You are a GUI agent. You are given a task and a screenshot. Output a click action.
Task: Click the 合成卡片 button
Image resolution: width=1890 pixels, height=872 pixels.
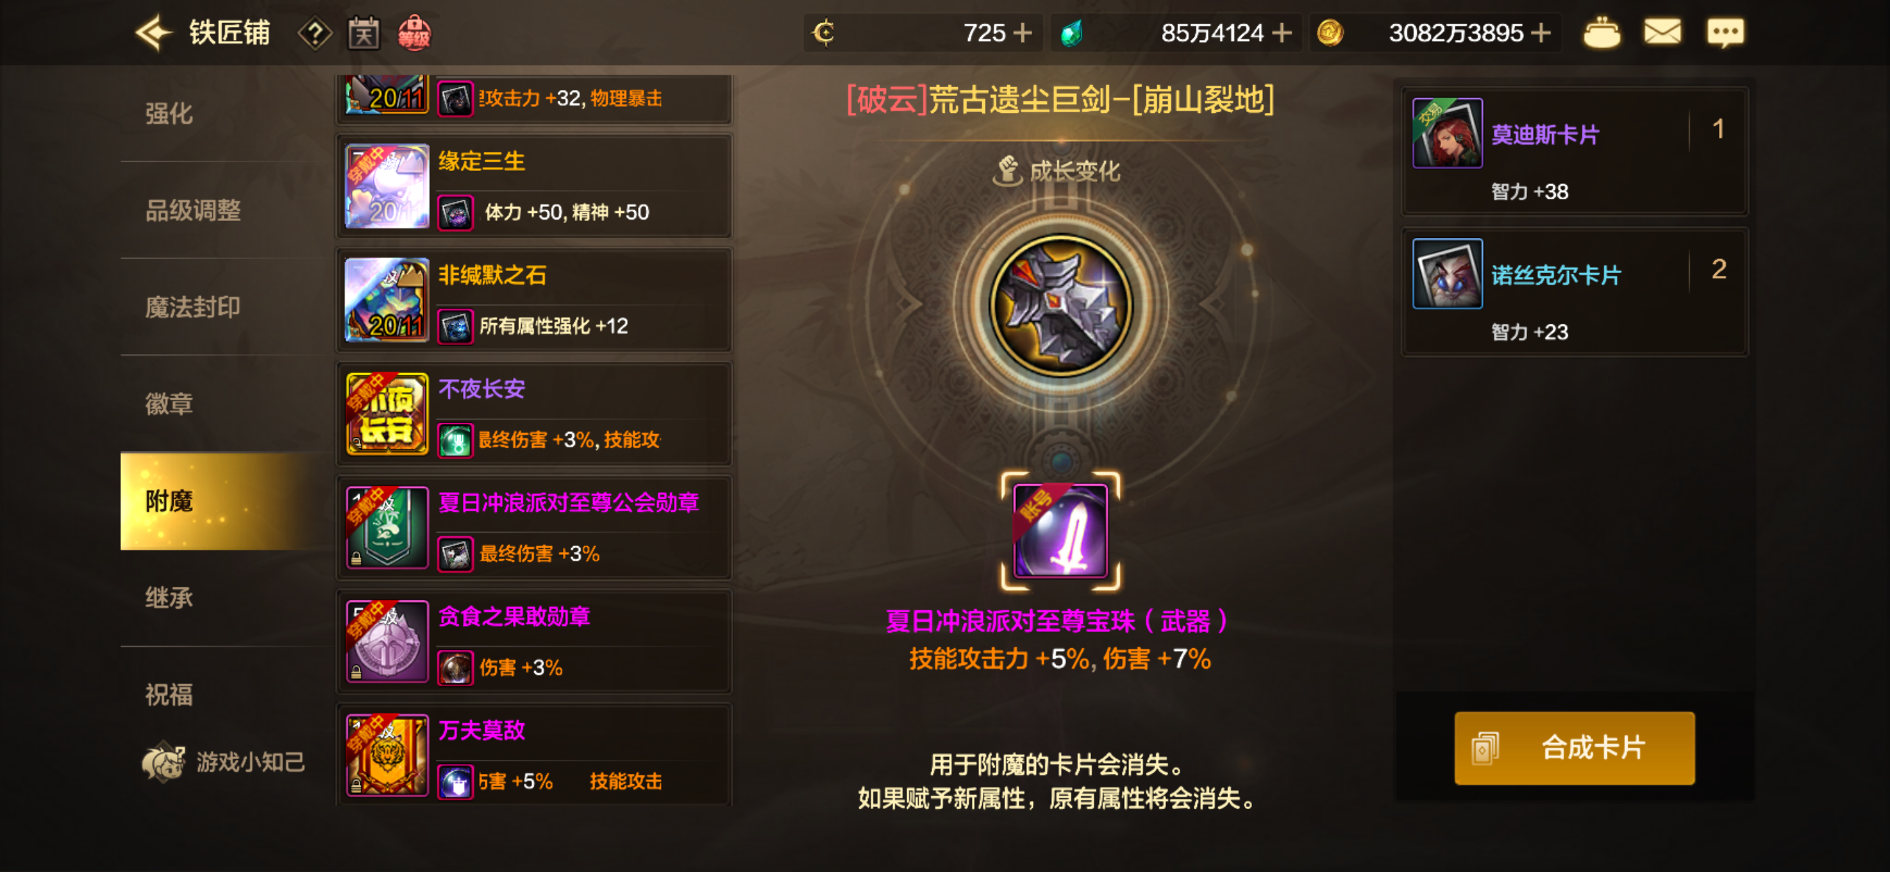tap(1574, 748)
